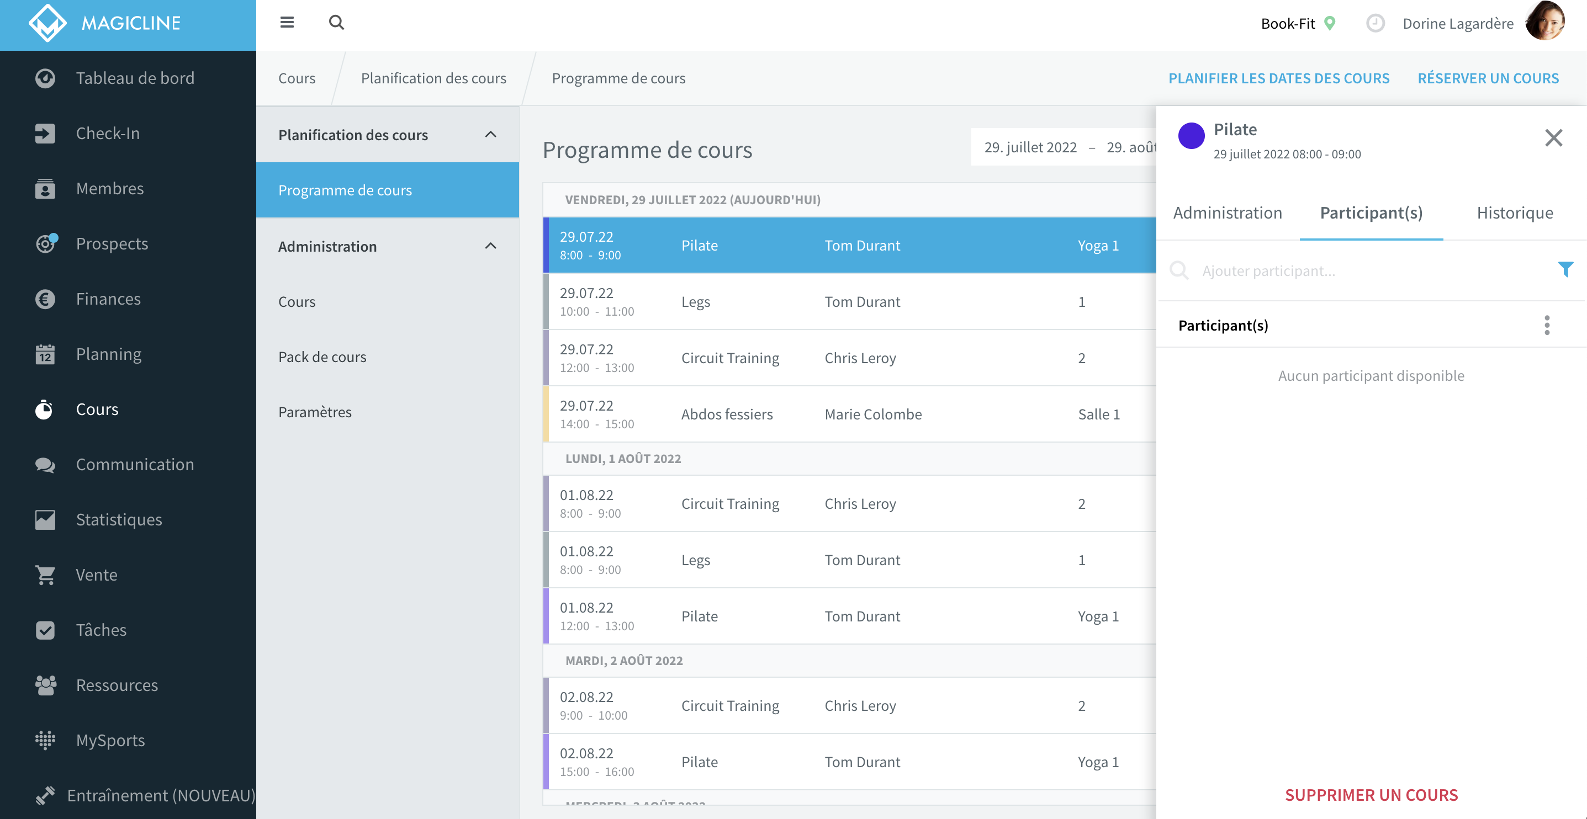Open the hamburger menu icon

(287, 23)
